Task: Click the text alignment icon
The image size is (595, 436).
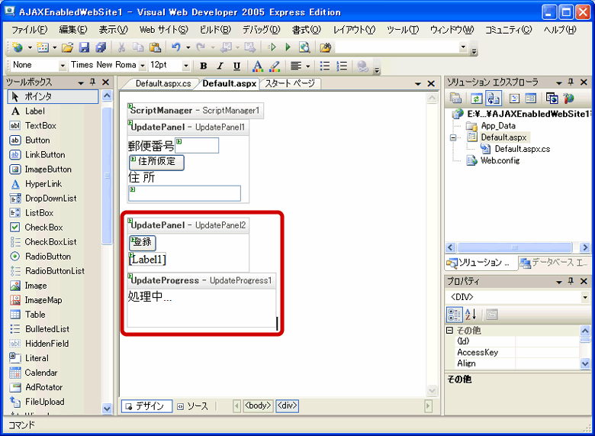Action: coord(296,66)
